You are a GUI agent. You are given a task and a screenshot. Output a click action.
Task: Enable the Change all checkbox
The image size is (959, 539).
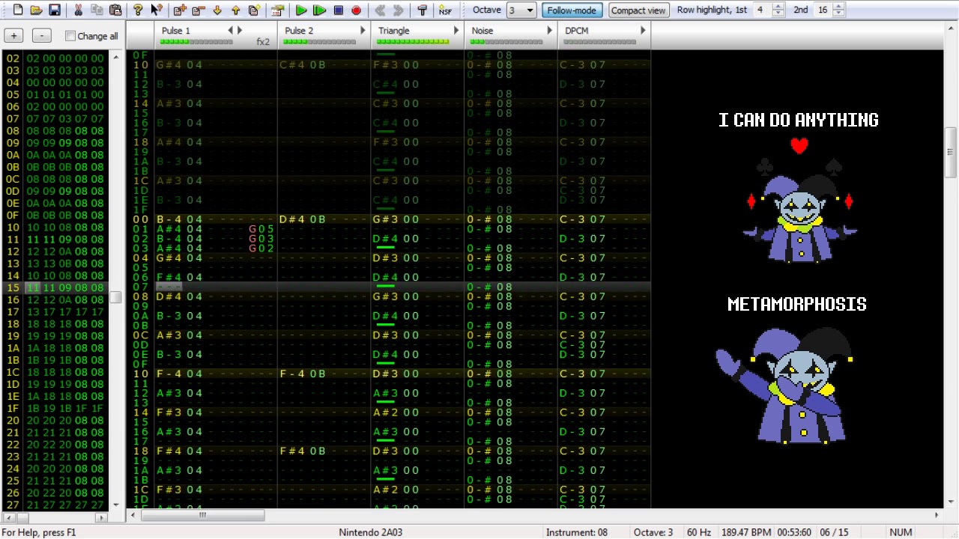[70, 36]
